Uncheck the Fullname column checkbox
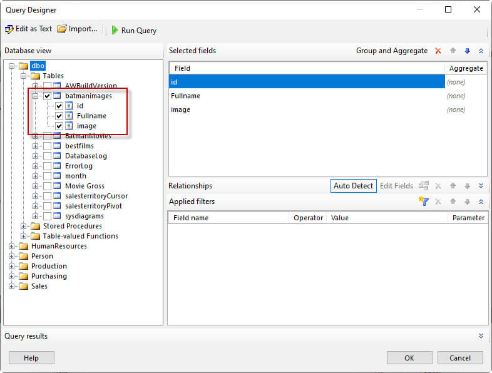Viewport: 492px width, 373px height. click(x=59, y=116)
